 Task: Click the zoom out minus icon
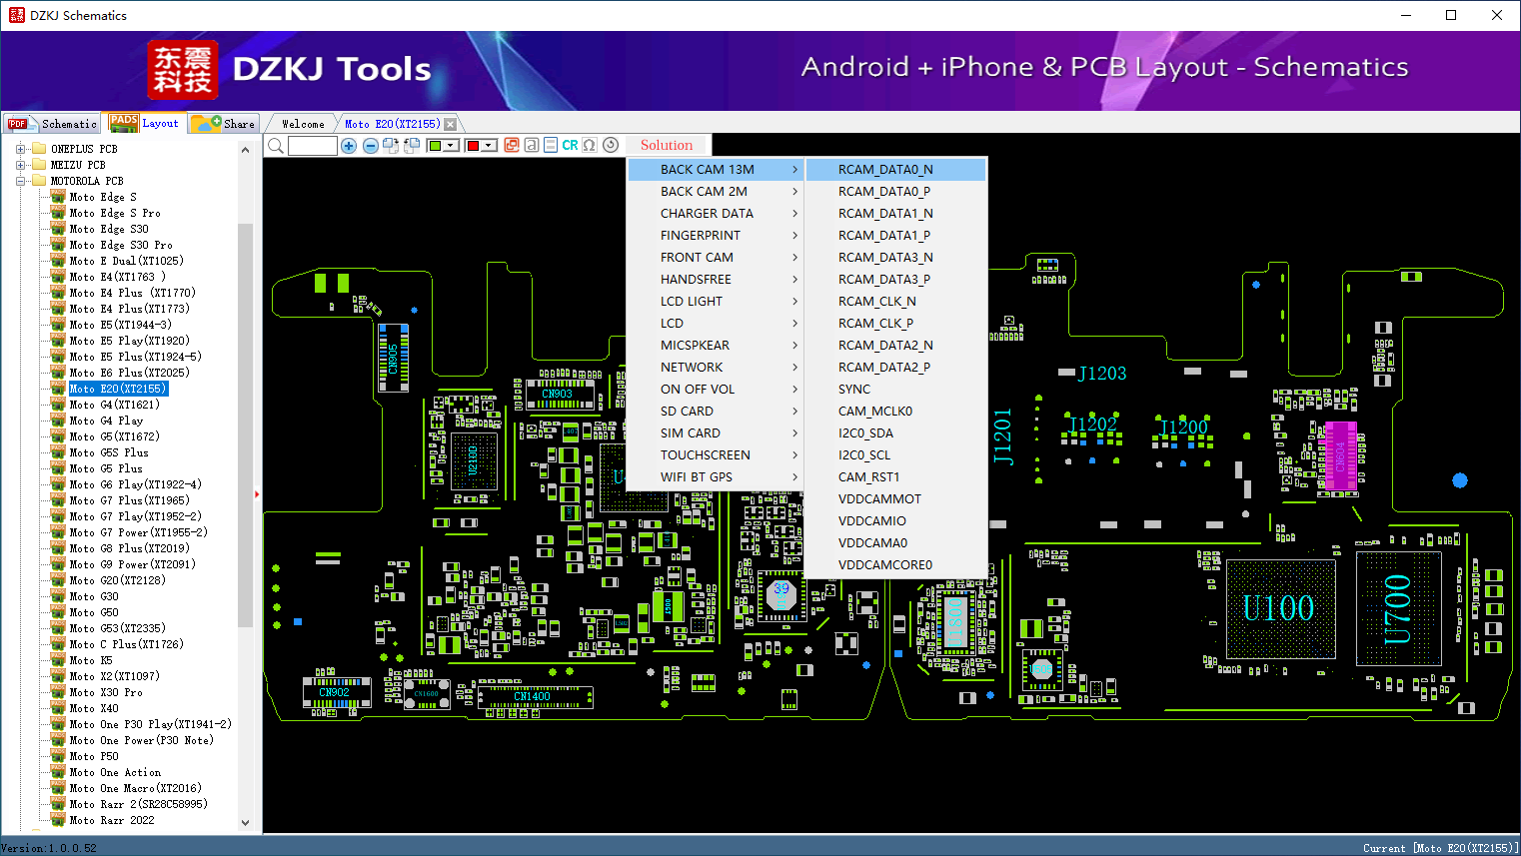370,146
